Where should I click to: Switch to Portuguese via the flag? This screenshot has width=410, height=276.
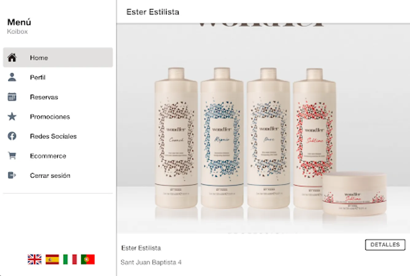pos(88,259)
